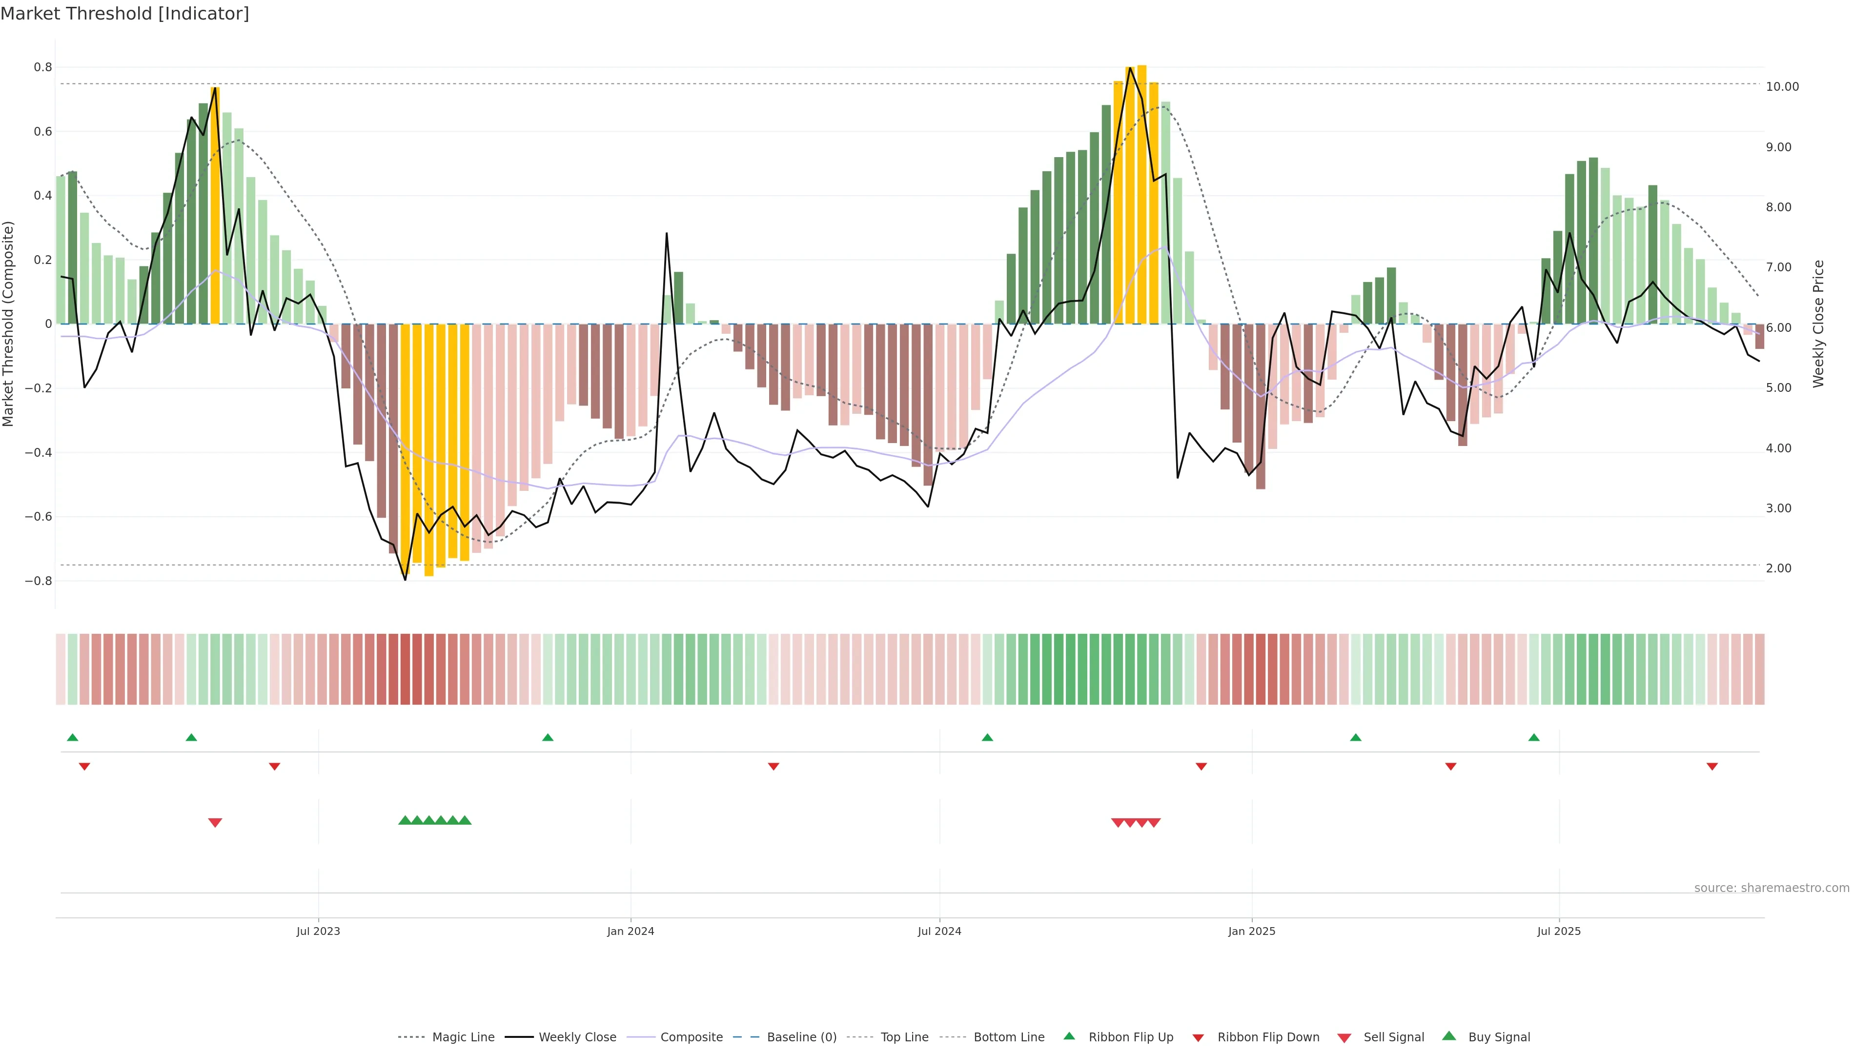Click the Market Threshold [Indicator] title

(x=124, y=14)
